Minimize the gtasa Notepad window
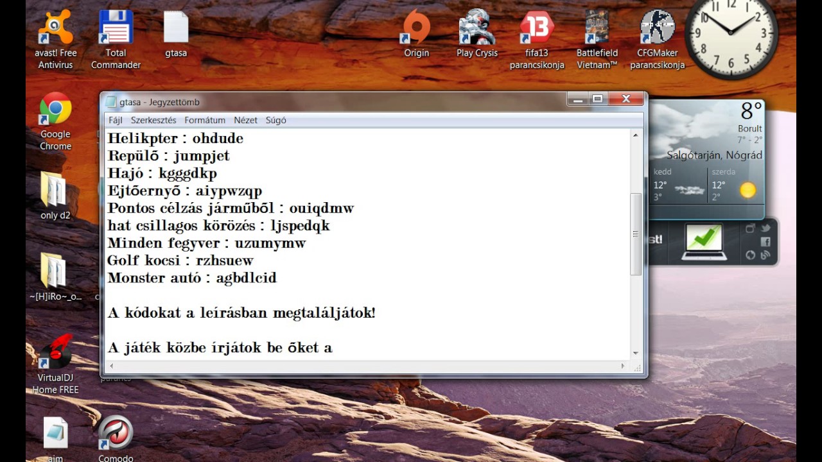 coord(578,99)
